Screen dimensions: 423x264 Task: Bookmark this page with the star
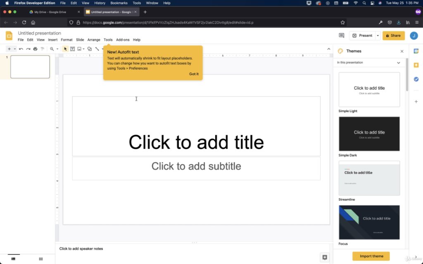342,23
